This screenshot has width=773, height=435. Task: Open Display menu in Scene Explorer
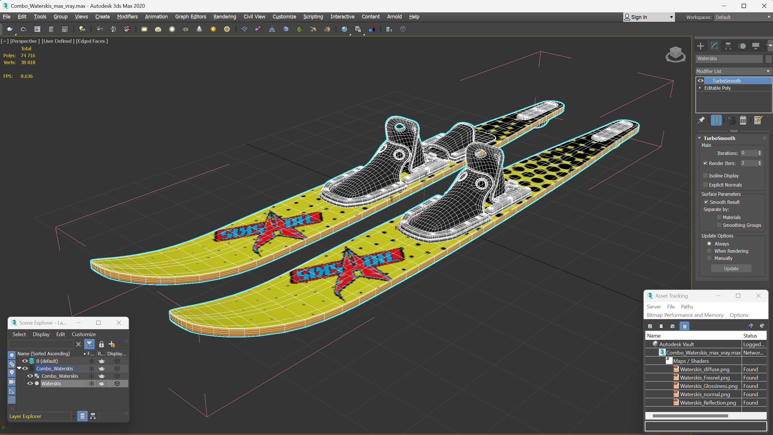coord(41,334)
